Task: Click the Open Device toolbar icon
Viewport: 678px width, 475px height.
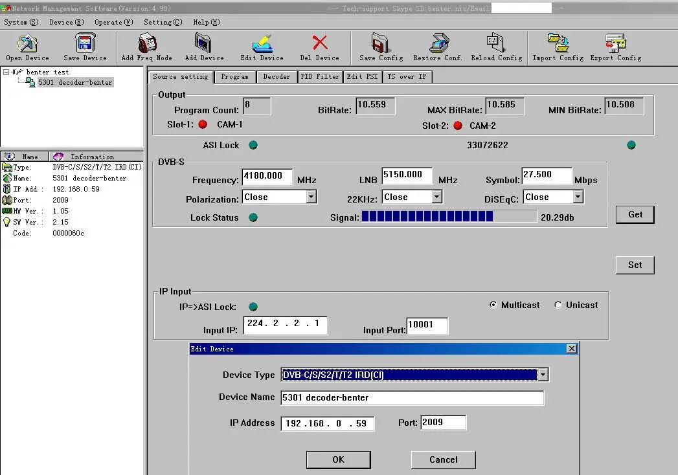Action: tap(27, 44)
